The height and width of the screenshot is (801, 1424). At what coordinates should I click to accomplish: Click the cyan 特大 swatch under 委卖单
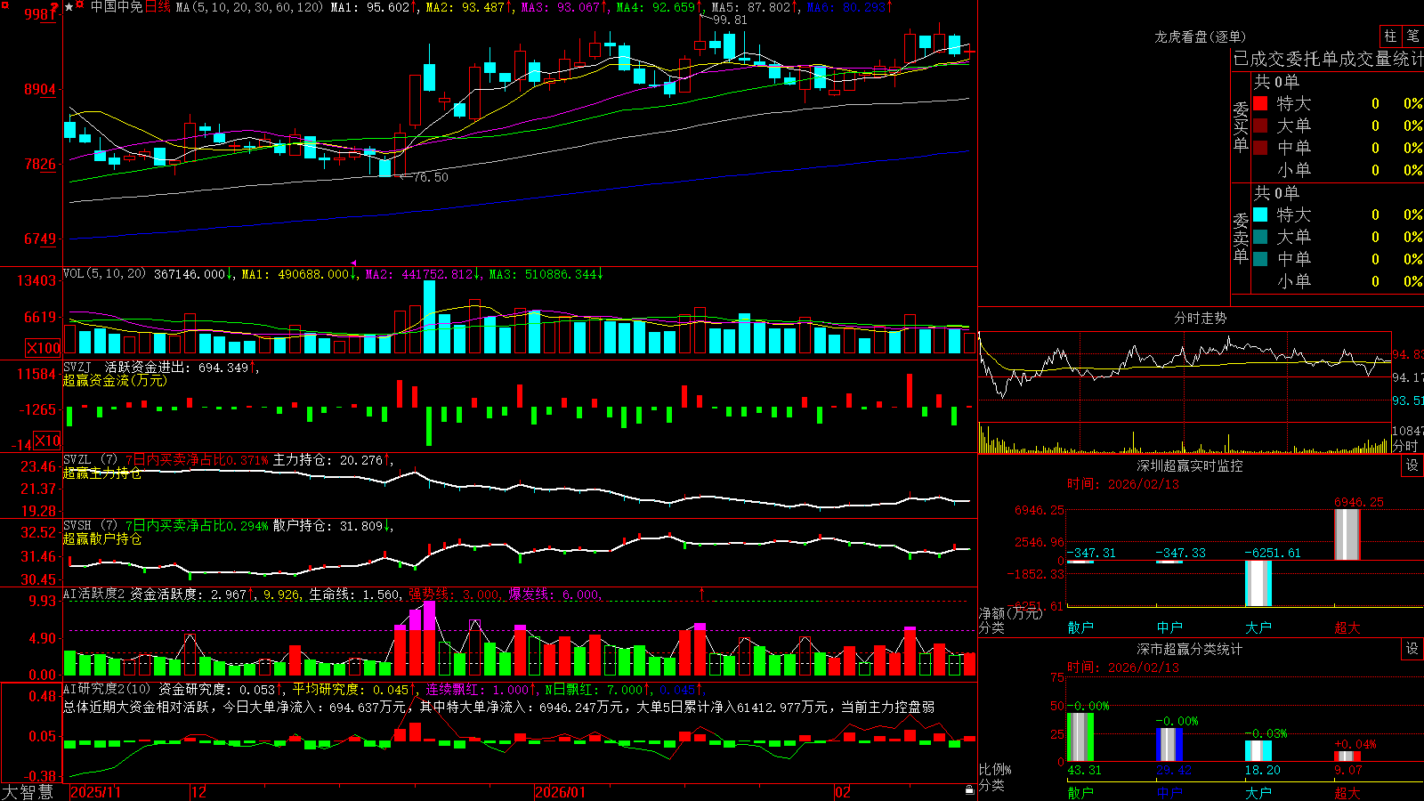pos(1260,214)
